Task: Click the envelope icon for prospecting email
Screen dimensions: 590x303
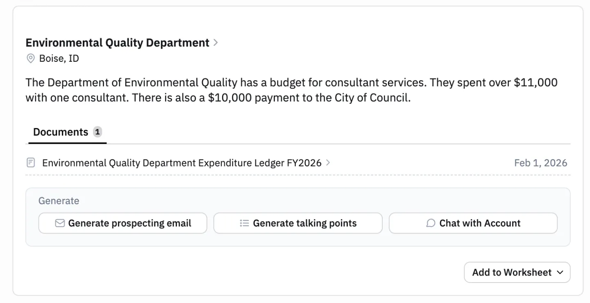Action: tap(60, 223)
